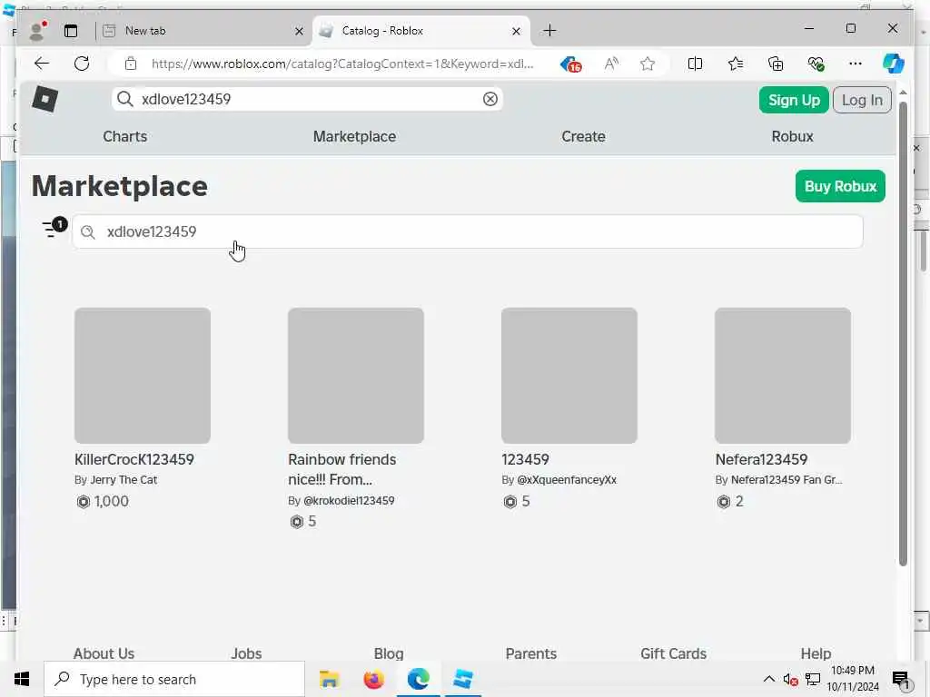
Task: Go back with browser back arrow
Action: pyautogui.click(x=42, y=64)
